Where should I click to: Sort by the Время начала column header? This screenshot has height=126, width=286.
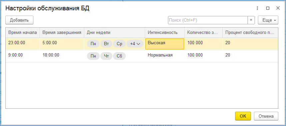pos(23,33)
